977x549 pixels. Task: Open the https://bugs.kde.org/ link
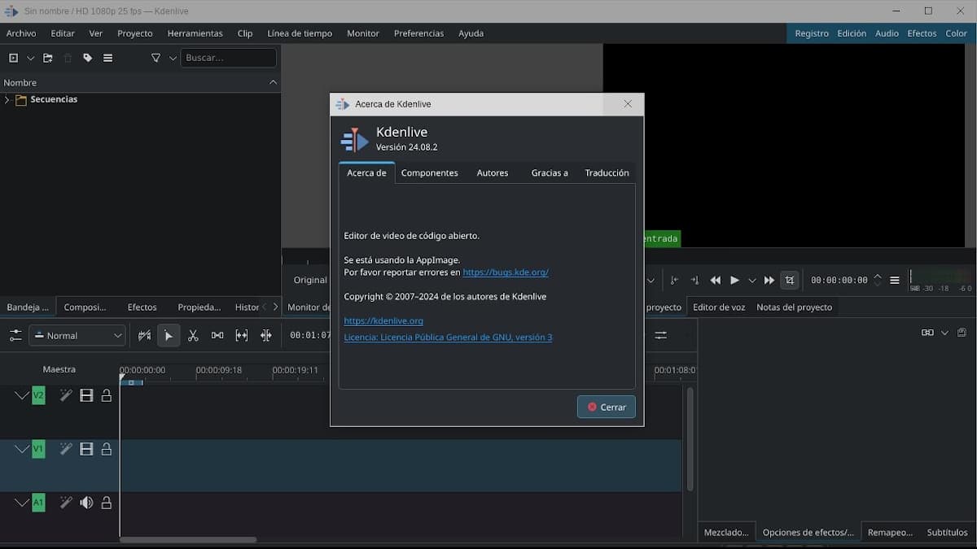506,272
